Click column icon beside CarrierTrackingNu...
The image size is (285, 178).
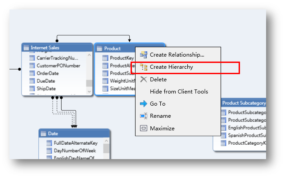[x=32, y=58]
